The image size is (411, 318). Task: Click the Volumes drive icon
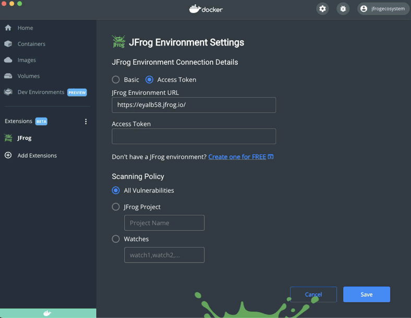coord(8,76)
